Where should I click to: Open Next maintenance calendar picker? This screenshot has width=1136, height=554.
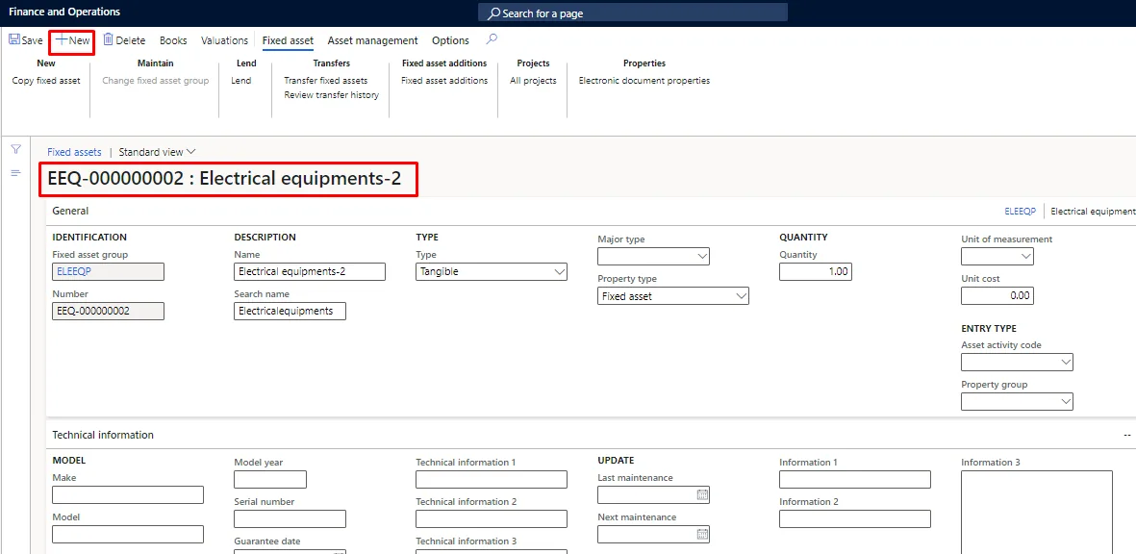(701, 535)
